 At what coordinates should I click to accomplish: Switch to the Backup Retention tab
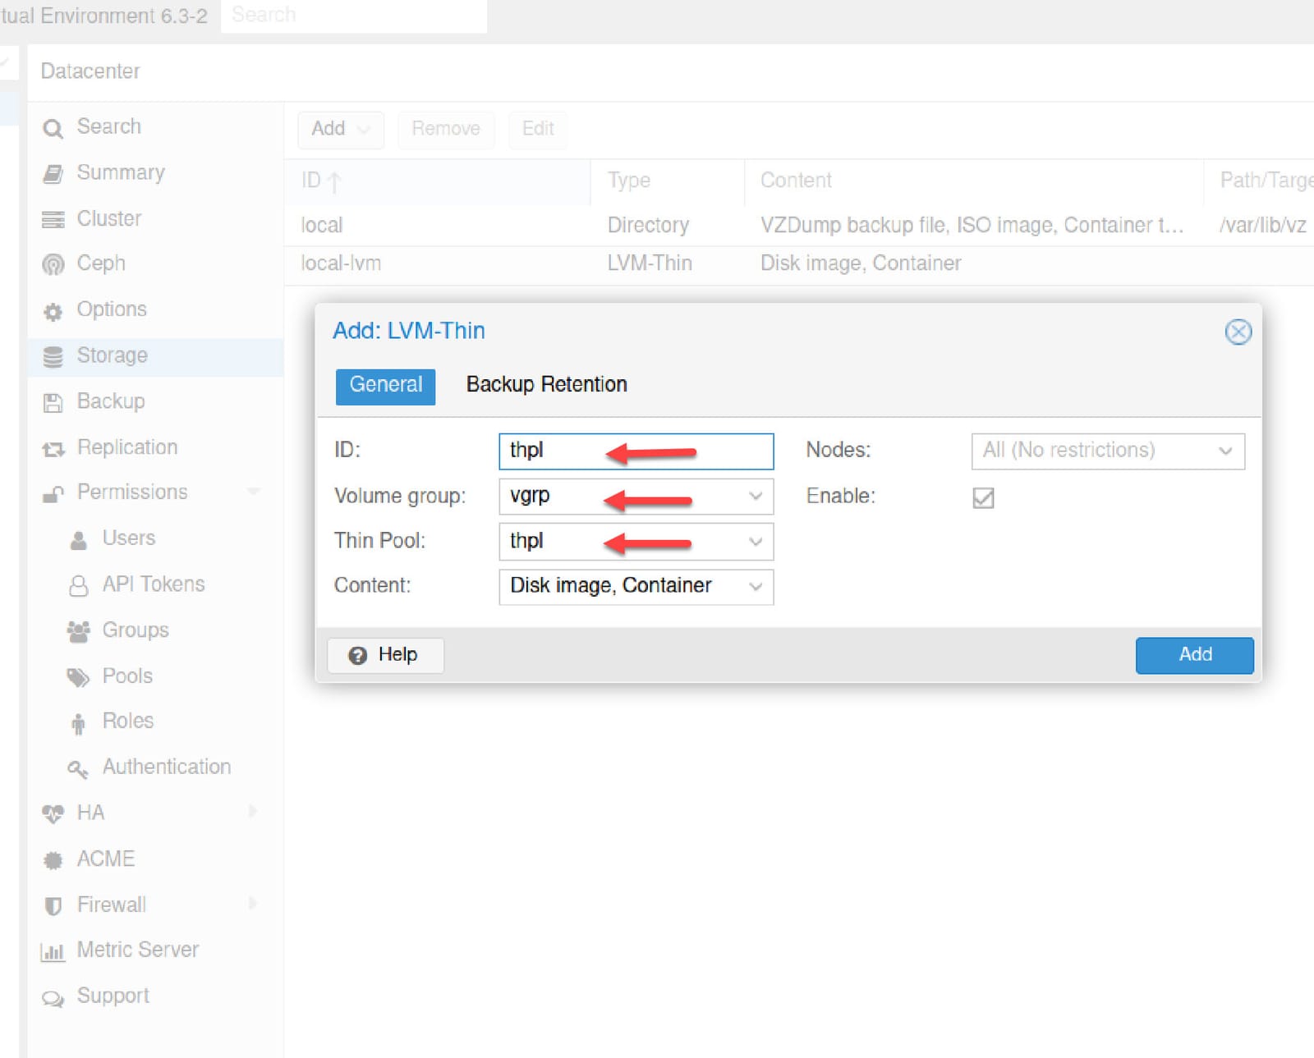tap(546, 384)
